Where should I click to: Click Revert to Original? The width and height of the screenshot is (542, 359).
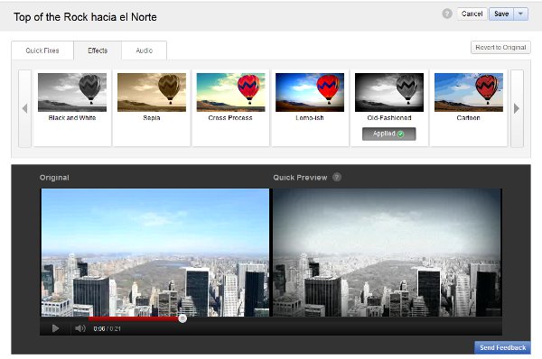pyautogui.click(x=500, y=47)
